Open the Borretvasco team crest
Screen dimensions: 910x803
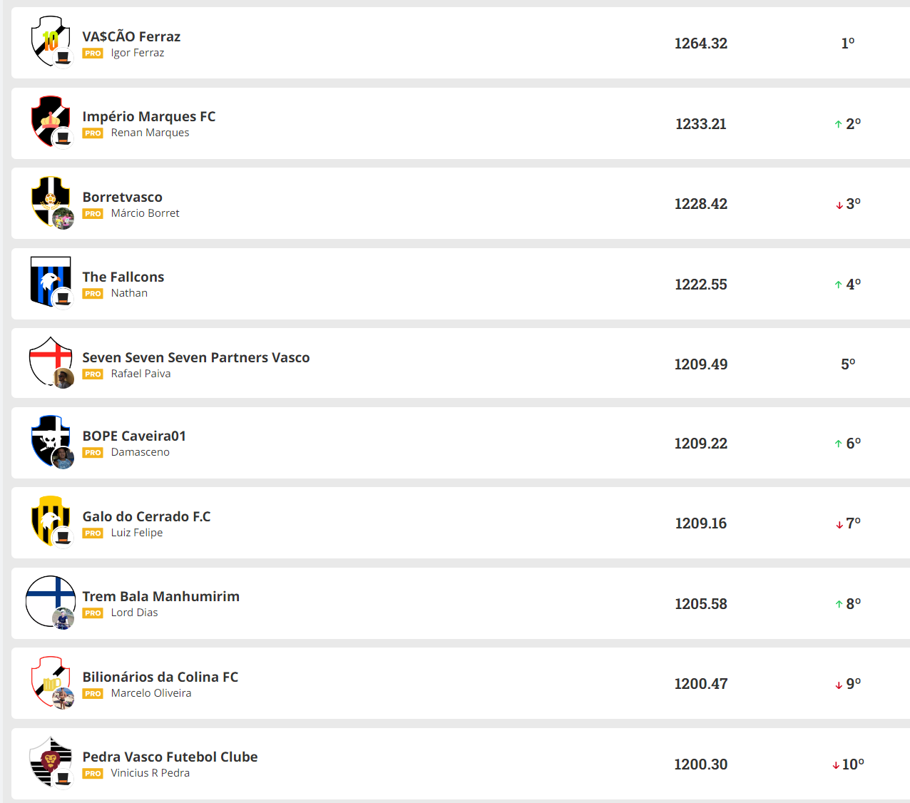(50, 201)
